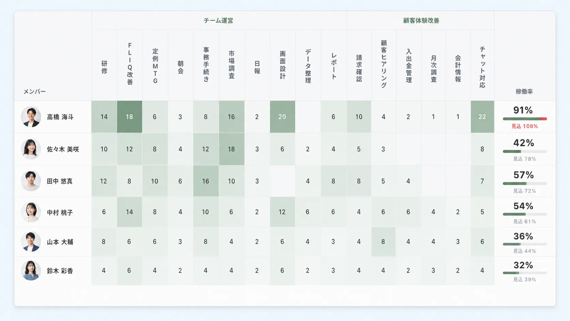Viewport: 570px width, 321px height.
Task: Select 田中 悠真's 事務手続き cell showing 16
Action: tap(206, 181)
